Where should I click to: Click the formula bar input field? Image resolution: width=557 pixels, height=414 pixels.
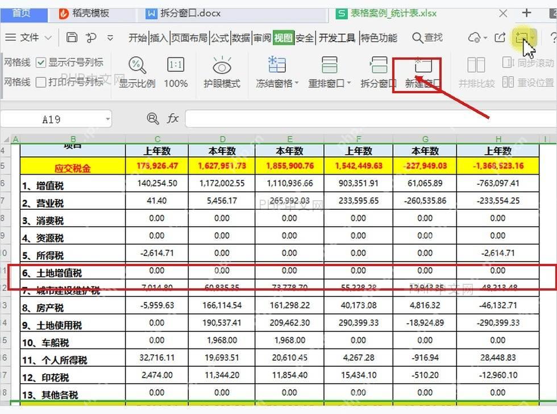point(371,119)
